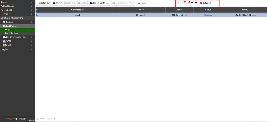Click the Certificate Authorities expand arrow
The width and height of the screenshot is (267, 122).
(32, 37)
